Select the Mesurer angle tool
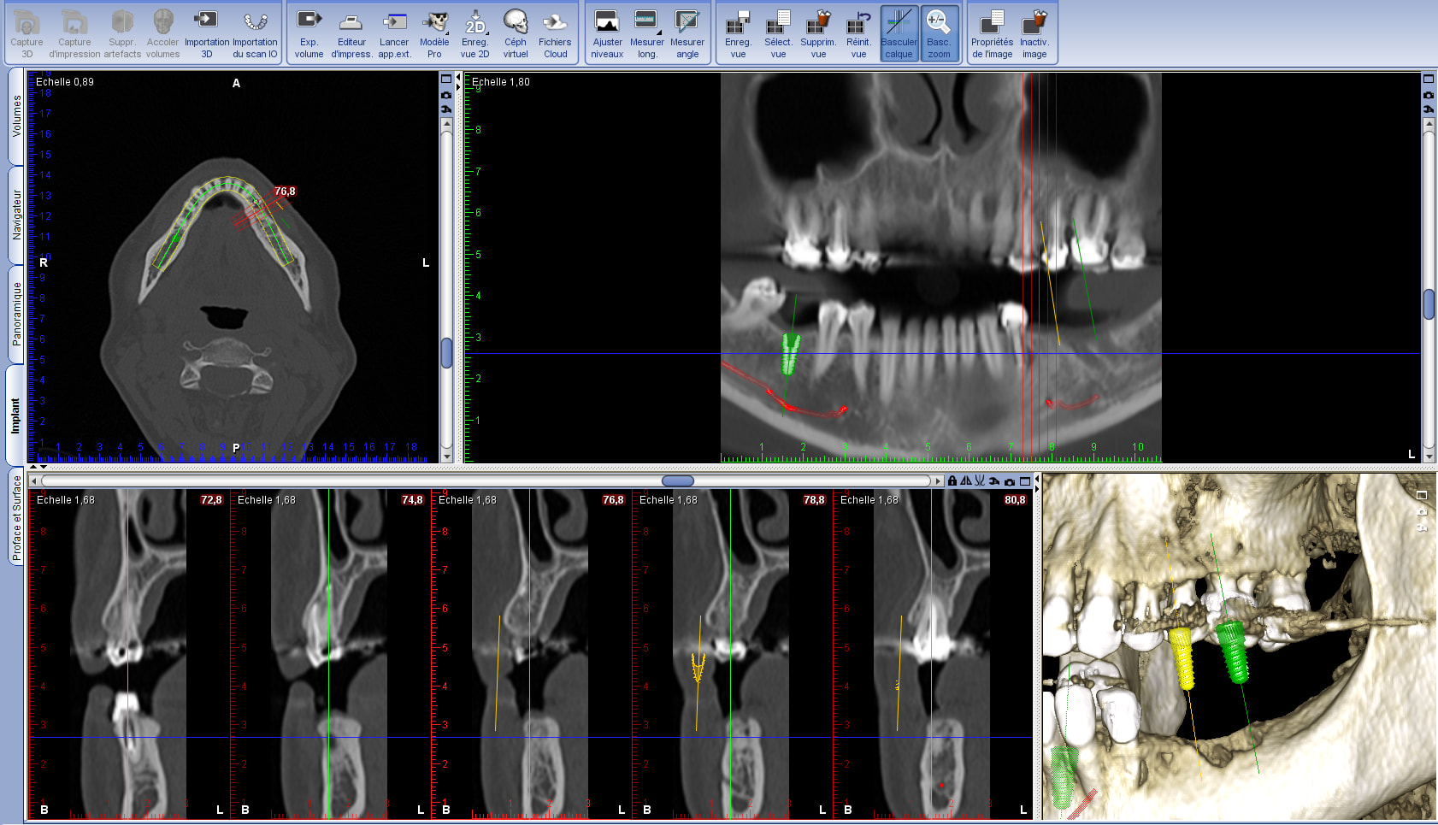This screenshot has height=825, width=1438. tap(687, 34)
